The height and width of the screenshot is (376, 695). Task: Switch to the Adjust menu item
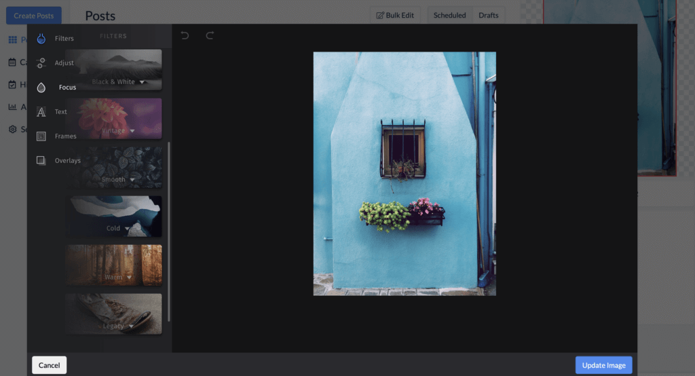64,63
